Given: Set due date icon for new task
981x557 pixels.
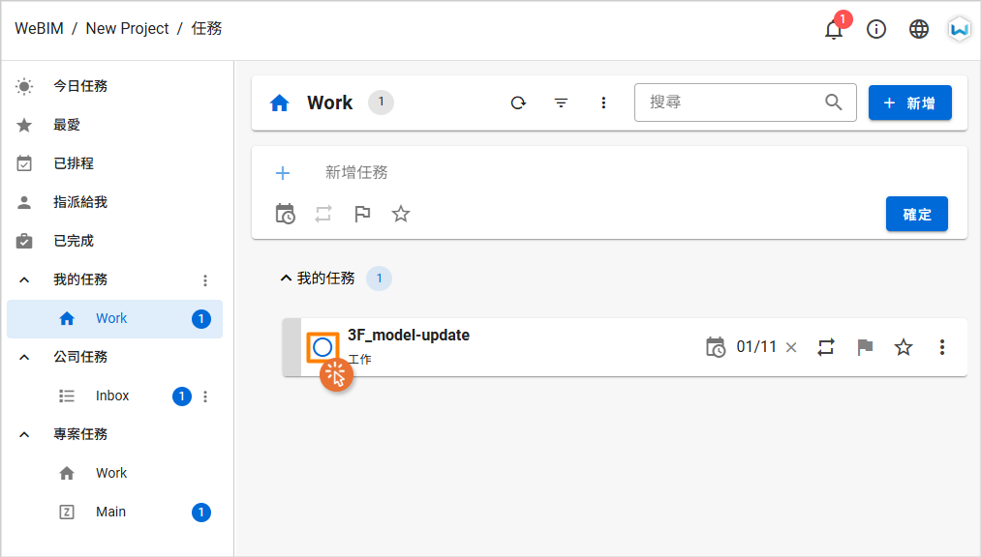Looking at the screenshot, I should (286, 214).
